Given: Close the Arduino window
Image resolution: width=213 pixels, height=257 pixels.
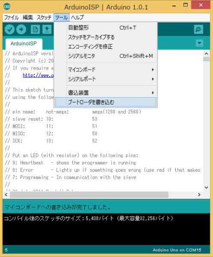Looking at the screenshot, I should tap(201, 5).
